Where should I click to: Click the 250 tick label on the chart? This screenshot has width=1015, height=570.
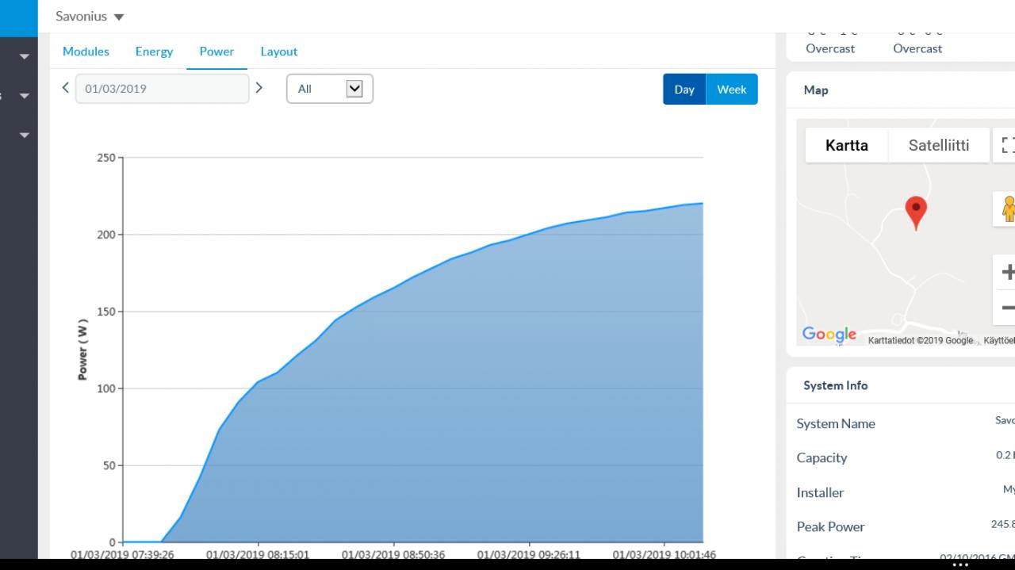[106, 158]
